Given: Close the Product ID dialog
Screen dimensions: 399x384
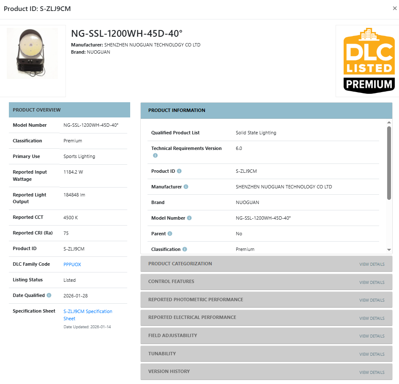Looking at the screenshot, I should pyautogui.click(x=394, y=8).
